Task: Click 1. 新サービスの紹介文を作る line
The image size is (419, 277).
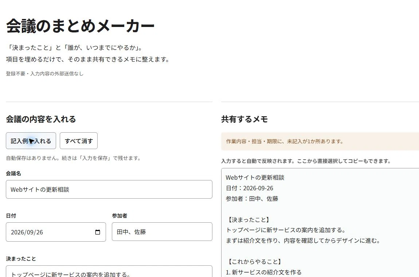Action: [264, 272]
